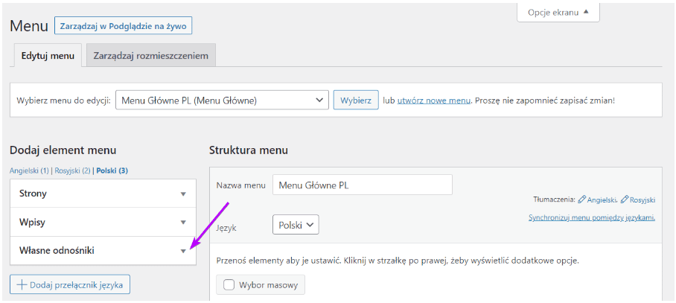Switch to the Edytuj menu tab

[48, 56]
